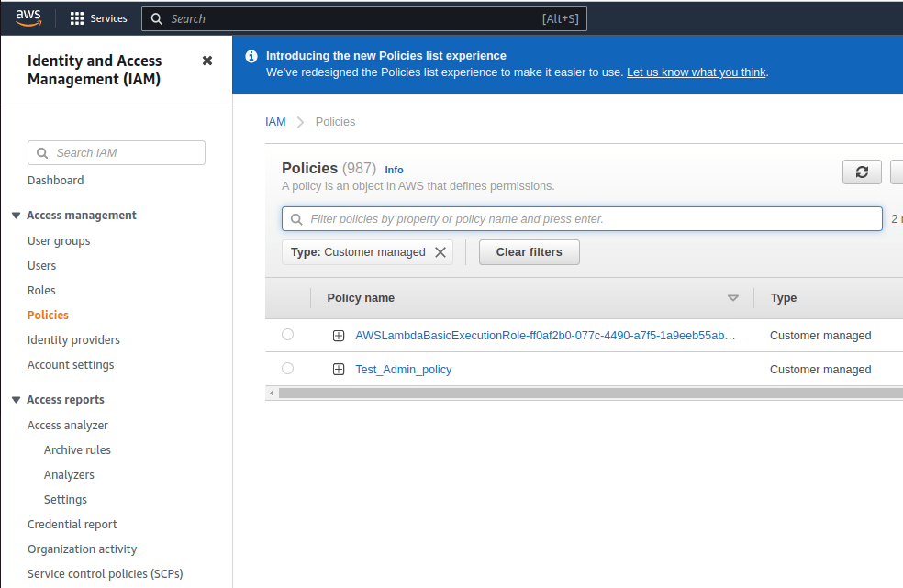Open Analyzers page
This screenshot has height=588, width=903.
69,474
